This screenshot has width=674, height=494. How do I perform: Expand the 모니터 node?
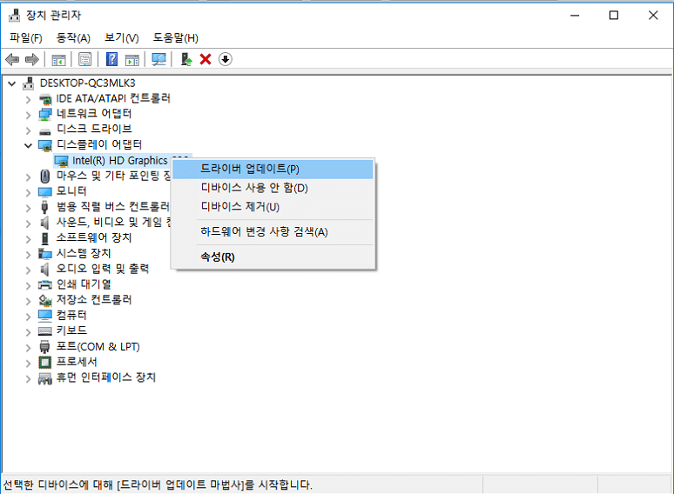click(29, 193)
